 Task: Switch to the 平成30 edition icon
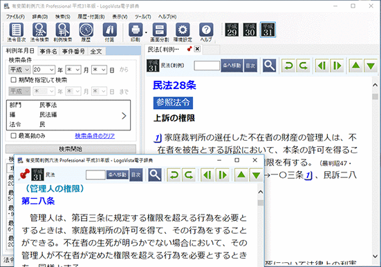coord(250,30)
